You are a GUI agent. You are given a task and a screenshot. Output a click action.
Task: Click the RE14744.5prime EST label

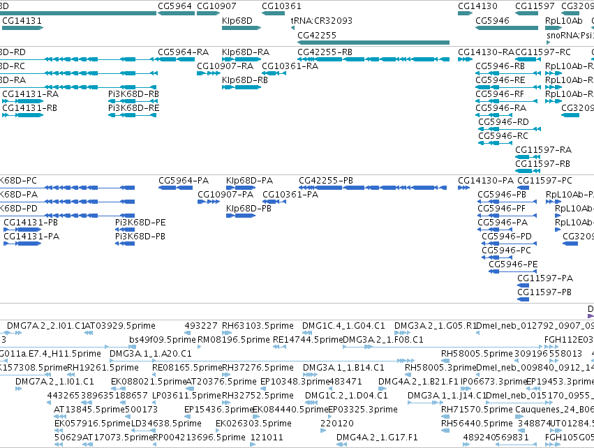coord(308,340)
